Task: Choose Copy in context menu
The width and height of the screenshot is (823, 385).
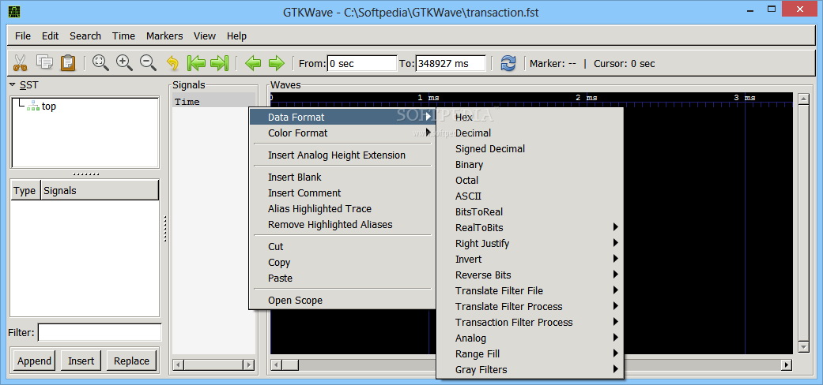Action: click(342, 263)
